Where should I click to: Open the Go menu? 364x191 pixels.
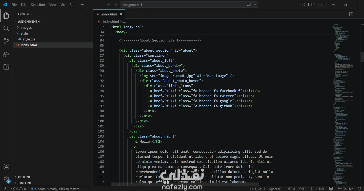click(63, 5)
